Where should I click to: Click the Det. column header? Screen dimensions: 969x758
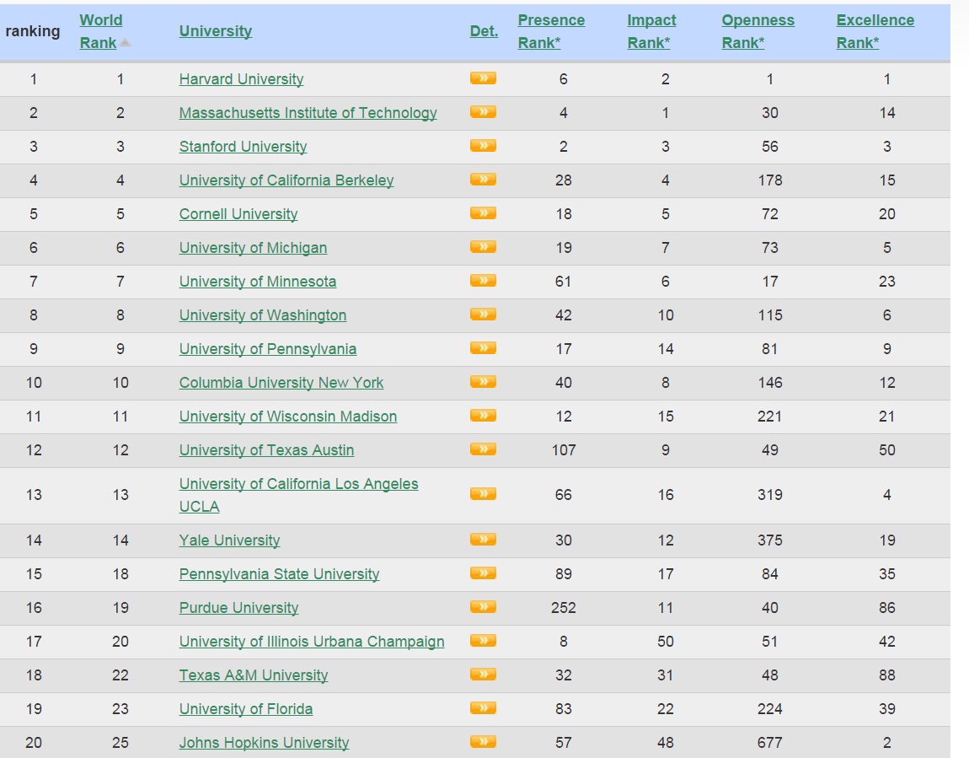(x=484, y=31)
